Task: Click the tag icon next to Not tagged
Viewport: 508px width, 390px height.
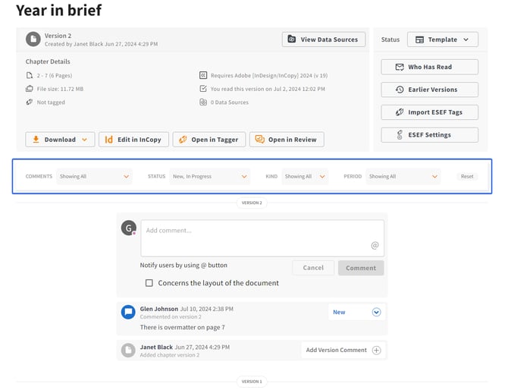Action: 30,102
